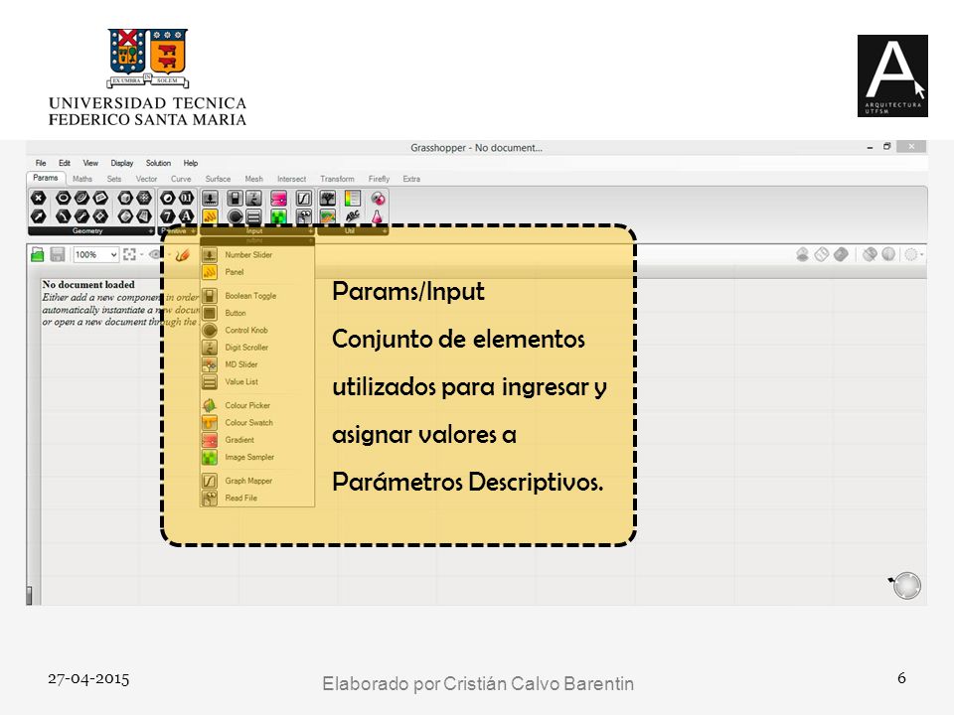Select the Point parameter icon in Geometry
The height and width of the screenshot is (715, 954).
[x=39, y=199]
